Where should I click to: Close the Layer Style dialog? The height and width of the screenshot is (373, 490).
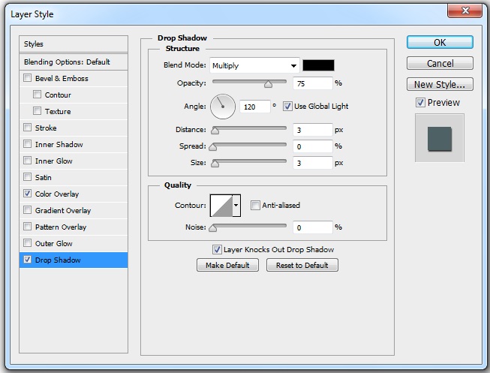coord(465,11)
